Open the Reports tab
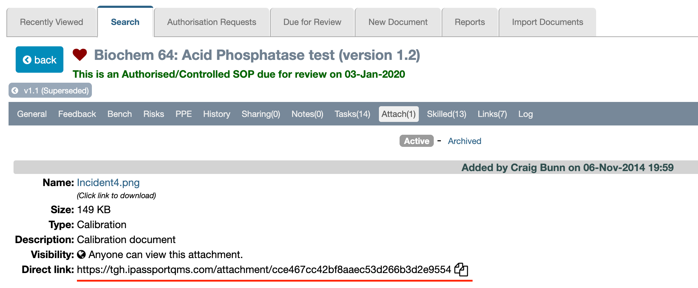Image resolution: width=698 pixels, height=288 pixels. click(470, 22)
